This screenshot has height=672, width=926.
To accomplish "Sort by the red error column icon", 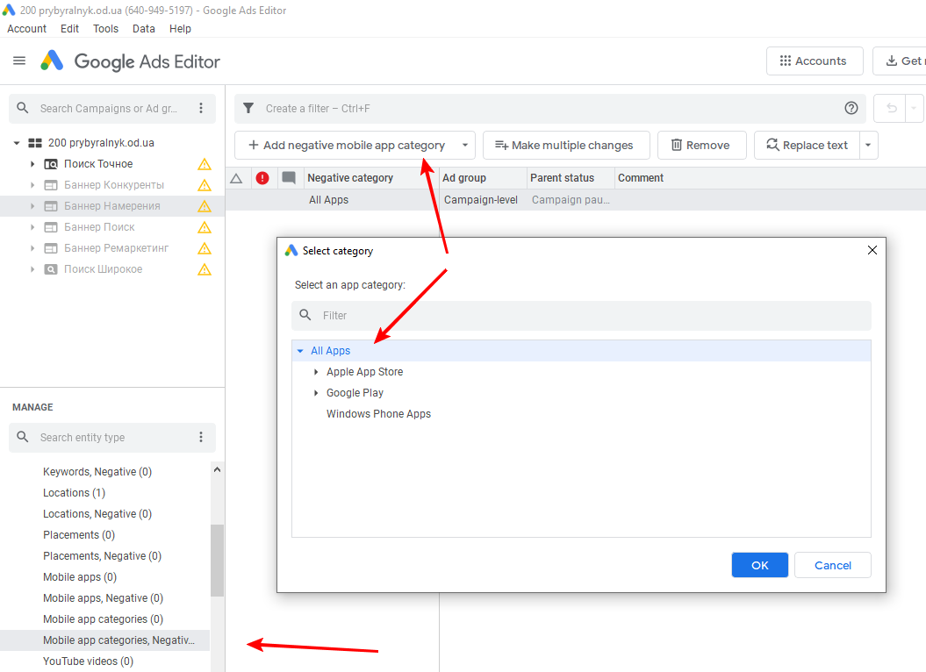I will pos(262,178).
